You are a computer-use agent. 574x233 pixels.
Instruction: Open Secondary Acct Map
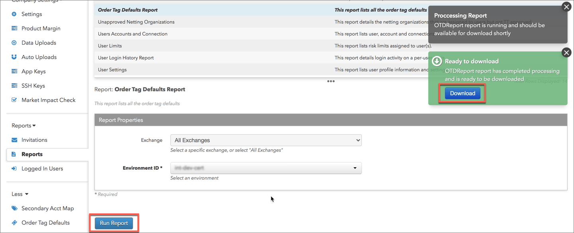pos(48,208)
